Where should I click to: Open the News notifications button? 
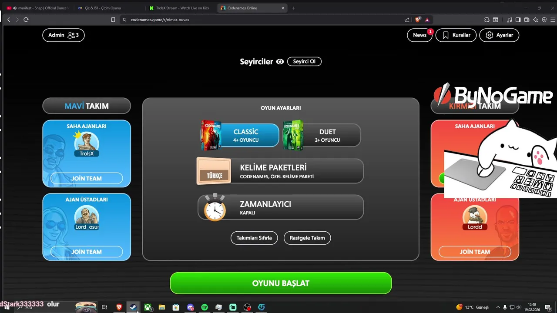point(419,35)
